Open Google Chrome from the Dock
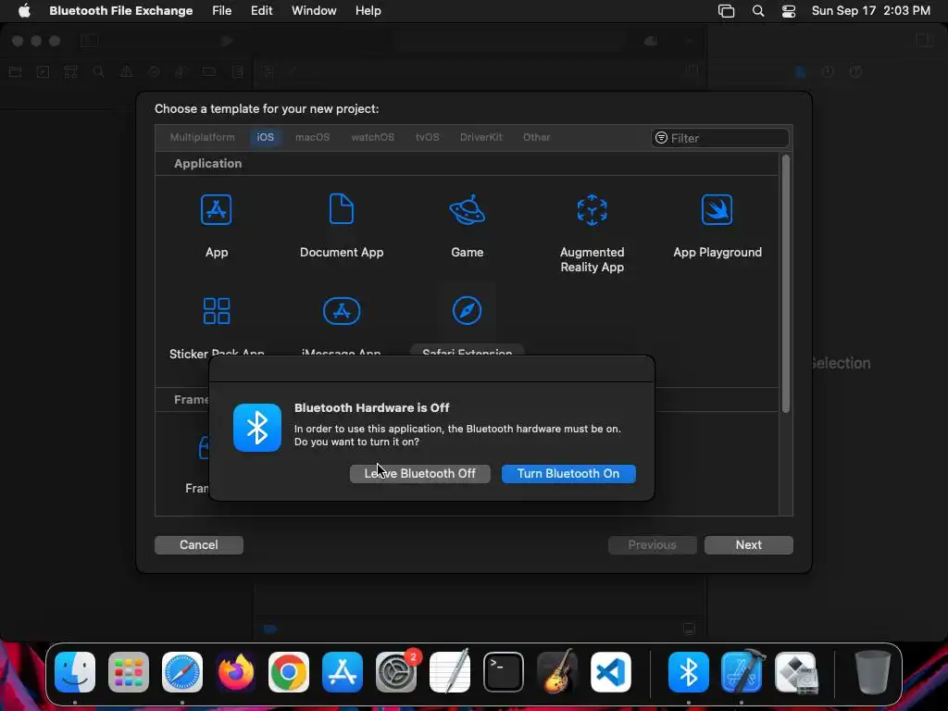948x711 pixels. click(289, 672)
